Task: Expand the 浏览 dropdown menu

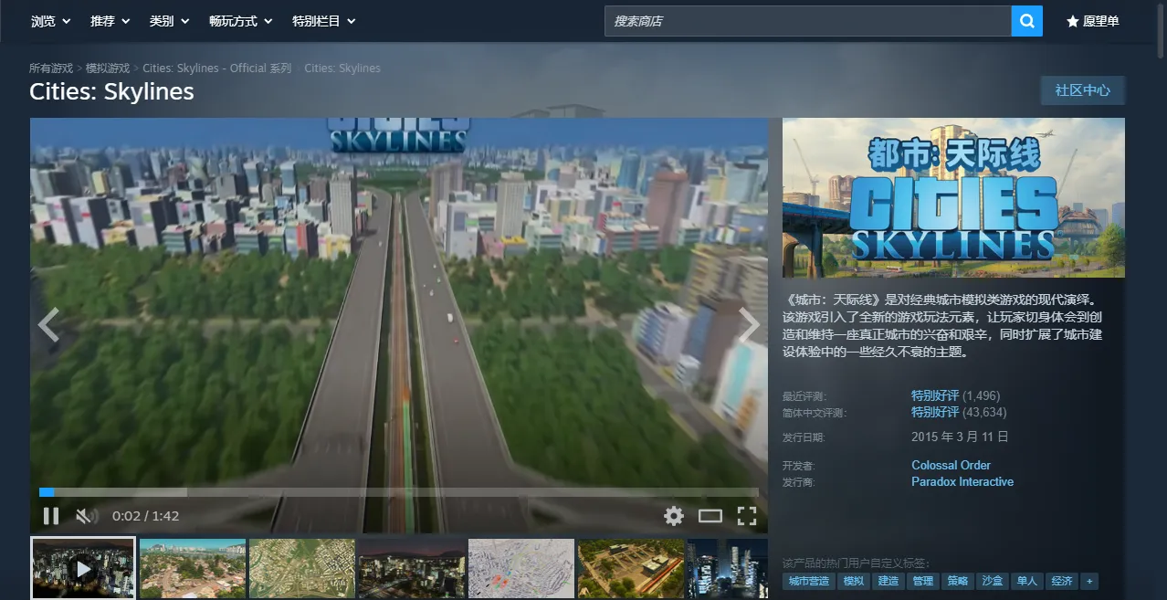Action: tap(50, 21)
